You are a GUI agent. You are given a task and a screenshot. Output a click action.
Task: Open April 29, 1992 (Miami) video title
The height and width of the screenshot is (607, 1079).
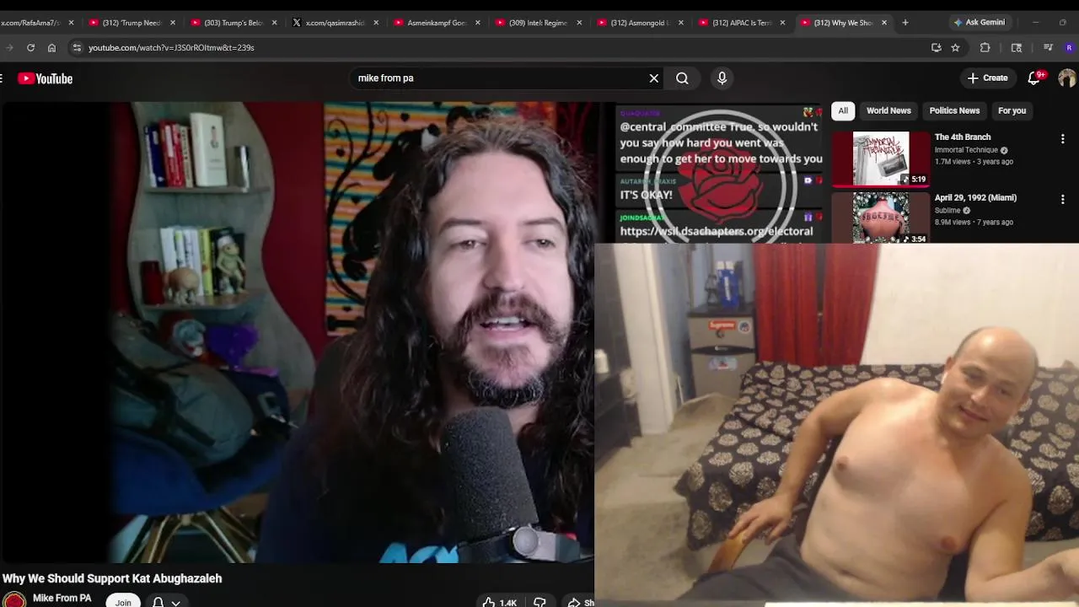(x=975, y=198)
